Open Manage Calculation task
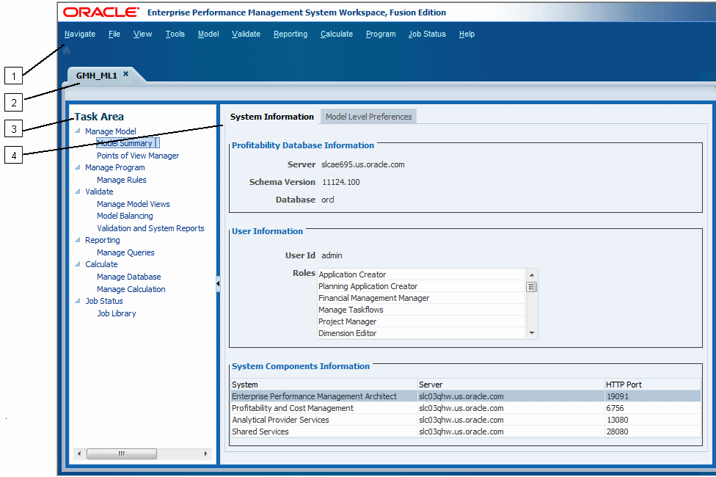Viewport: 716px width, 477px height. [x=131, y=288]
